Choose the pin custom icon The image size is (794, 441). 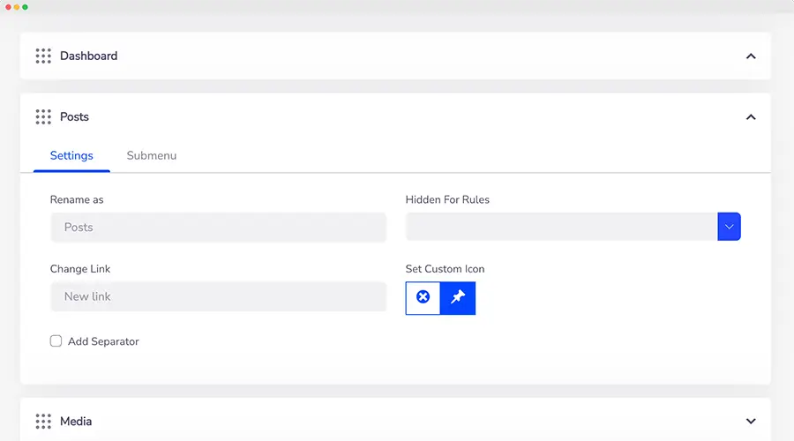458,298
